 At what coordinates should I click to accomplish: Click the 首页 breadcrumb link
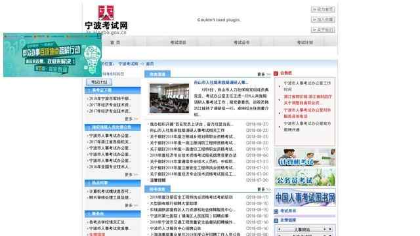pyautogui.click(x=150, y=64)
